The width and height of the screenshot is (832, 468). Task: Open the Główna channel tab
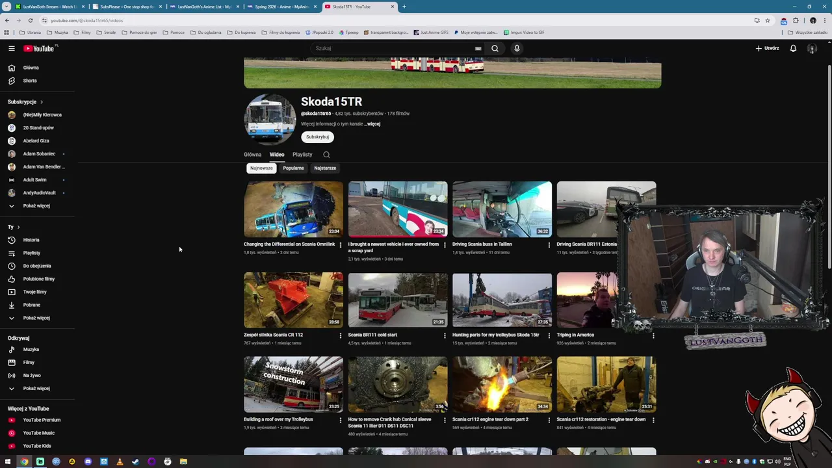point(252,155)
